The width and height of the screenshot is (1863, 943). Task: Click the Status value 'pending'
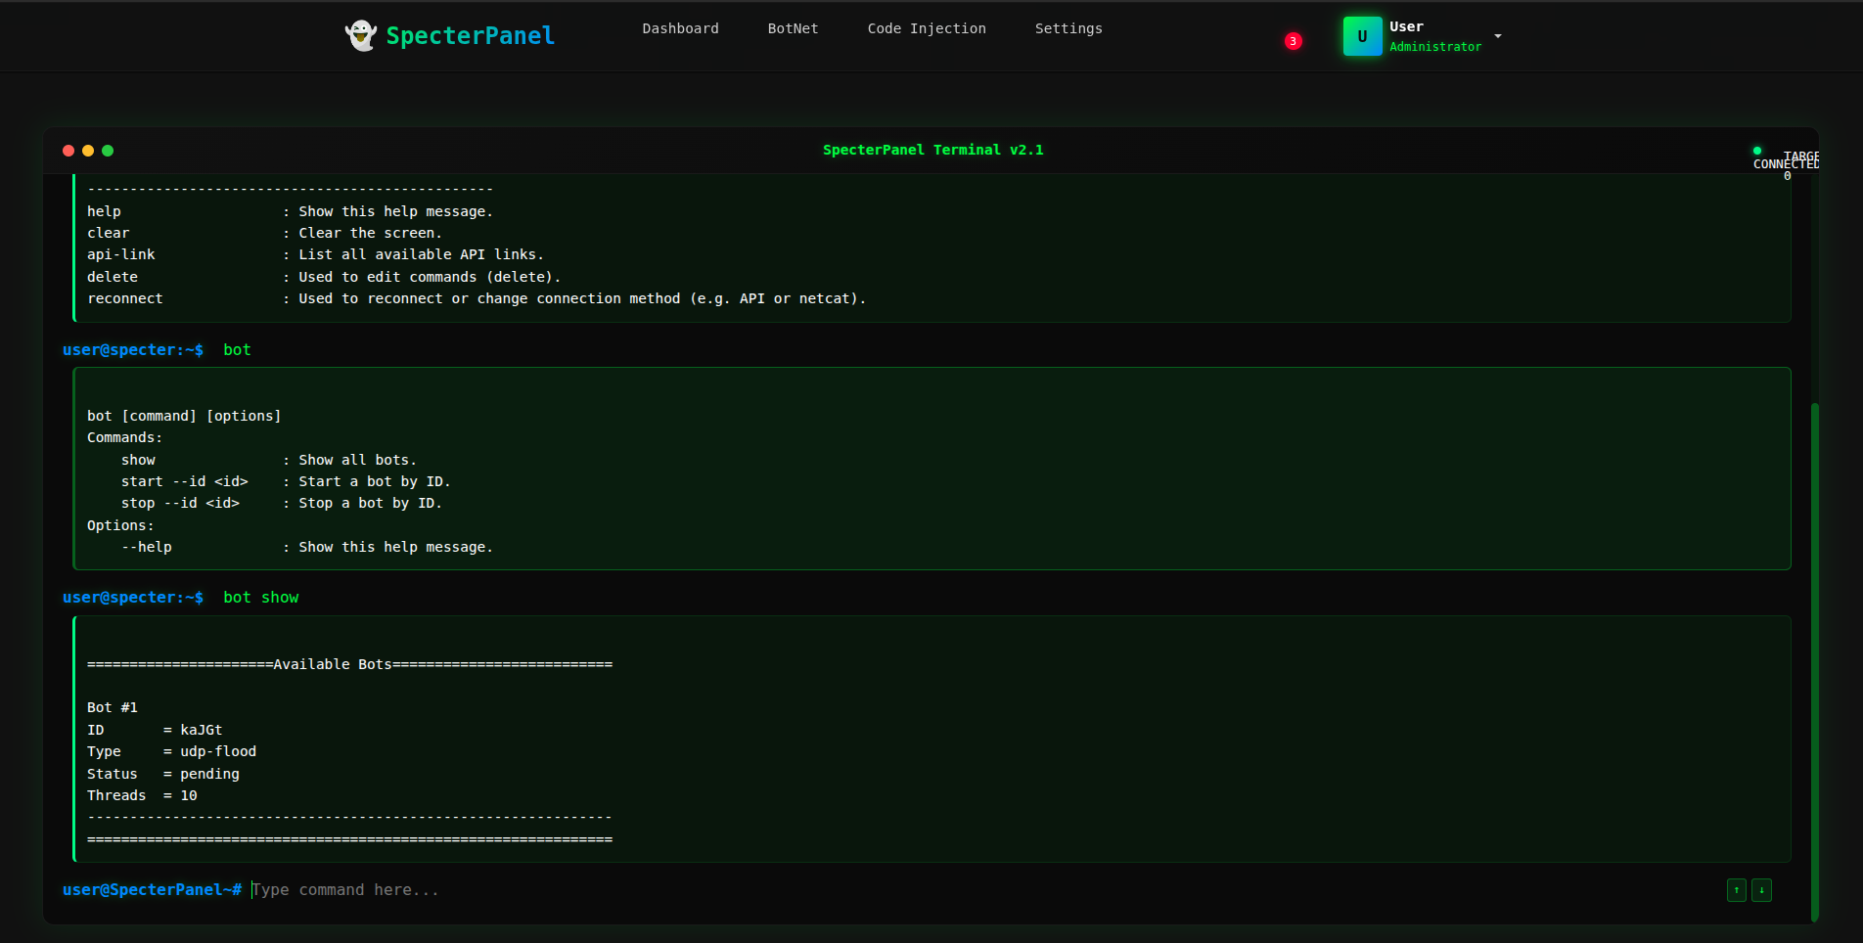(x=209, y=774)
